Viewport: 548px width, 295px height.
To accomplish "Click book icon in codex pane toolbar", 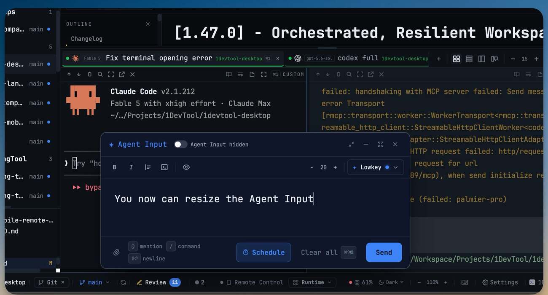I will [516, 74].
